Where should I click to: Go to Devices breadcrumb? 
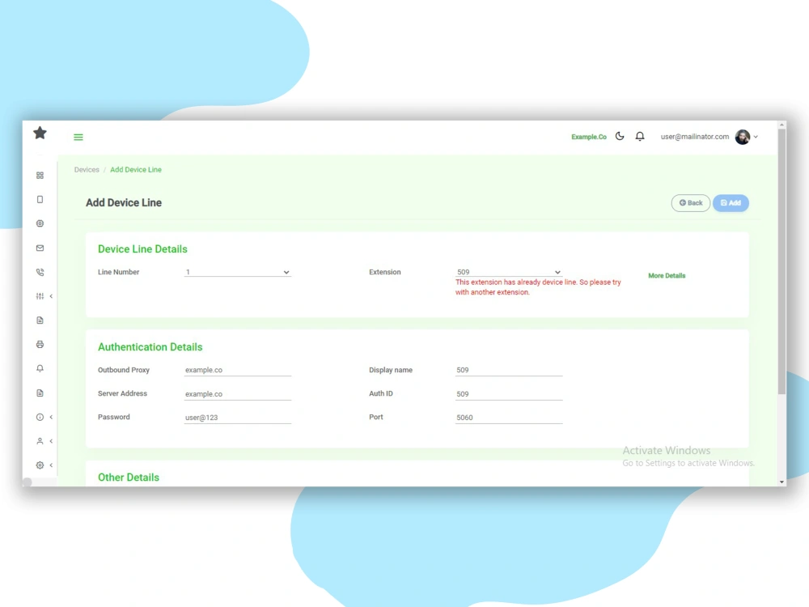[x=87, y=170]
